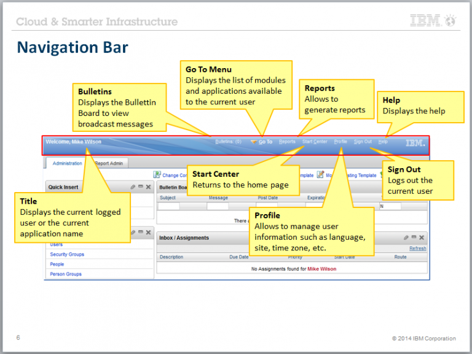Open the Bulletins link in the navigation bar
The width and height of the screenshot is (472, 354).
pos(228,142)
